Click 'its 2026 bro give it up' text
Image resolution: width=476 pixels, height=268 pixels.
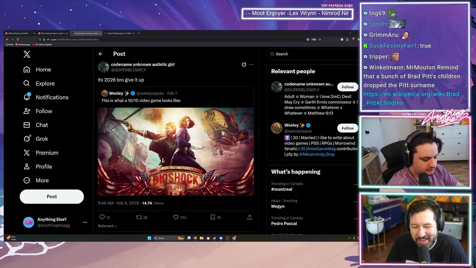(x=121, y=80)
